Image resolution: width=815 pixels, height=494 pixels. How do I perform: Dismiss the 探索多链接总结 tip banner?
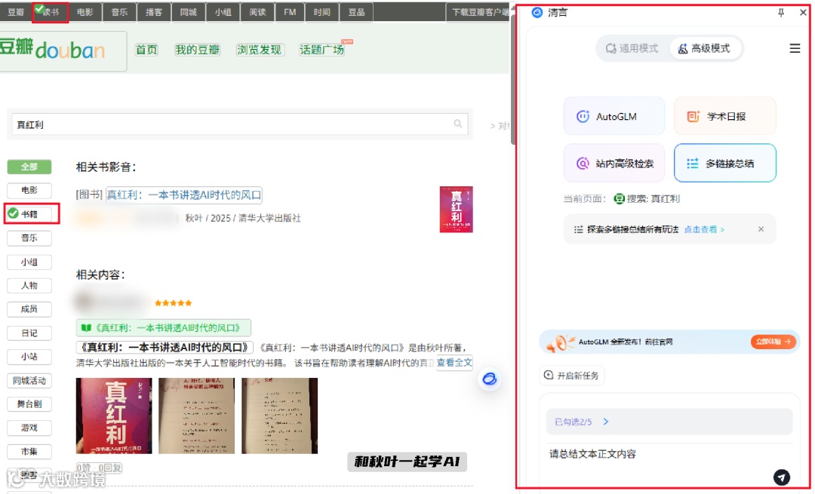pyautogui.click(x=761, y=229)
